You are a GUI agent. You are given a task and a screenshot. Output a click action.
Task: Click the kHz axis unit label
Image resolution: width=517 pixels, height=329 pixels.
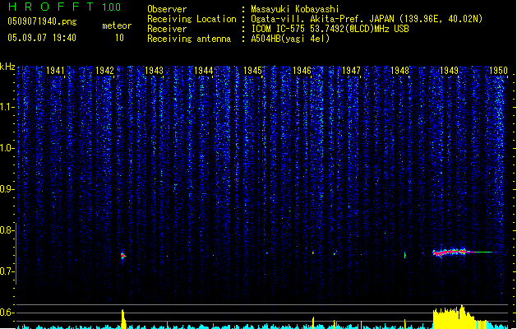pos(7,67)
